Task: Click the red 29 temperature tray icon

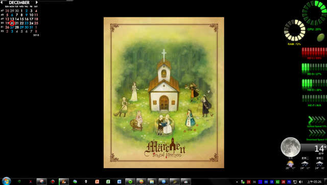Action: 248,182
